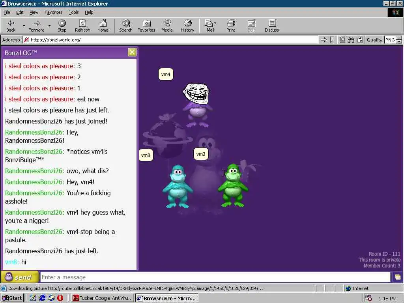The height and width of the screenshot is (303, 404).
Task: Click the Go arrow beside address bar
Action: tap(324, 40)
